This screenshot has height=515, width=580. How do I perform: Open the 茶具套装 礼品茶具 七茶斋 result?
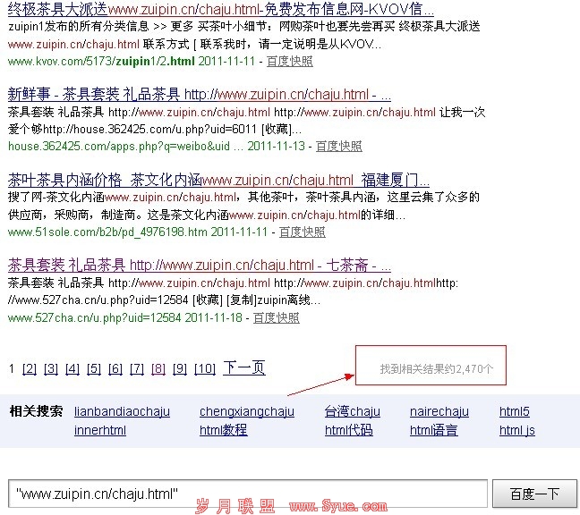pyautogui.click(x=200, y=266)
